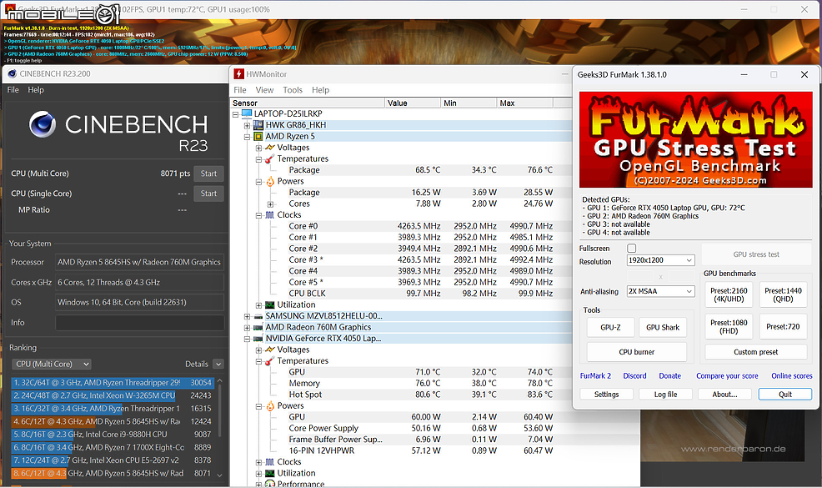Enable the Fullscreen checkbox in FurMark

(632, 249)
